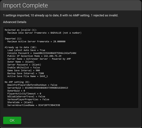Select the 'PlayerActivityTimeout = 0' line
142x128 pixels.
click(x=24, y=94)
